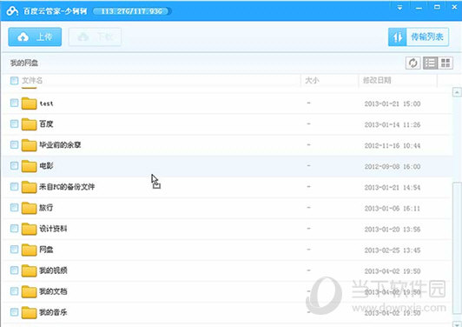Click the 毕业前的余聚 folder icon
Viewport: 462px width, 327px height.
tap(29, 145)
